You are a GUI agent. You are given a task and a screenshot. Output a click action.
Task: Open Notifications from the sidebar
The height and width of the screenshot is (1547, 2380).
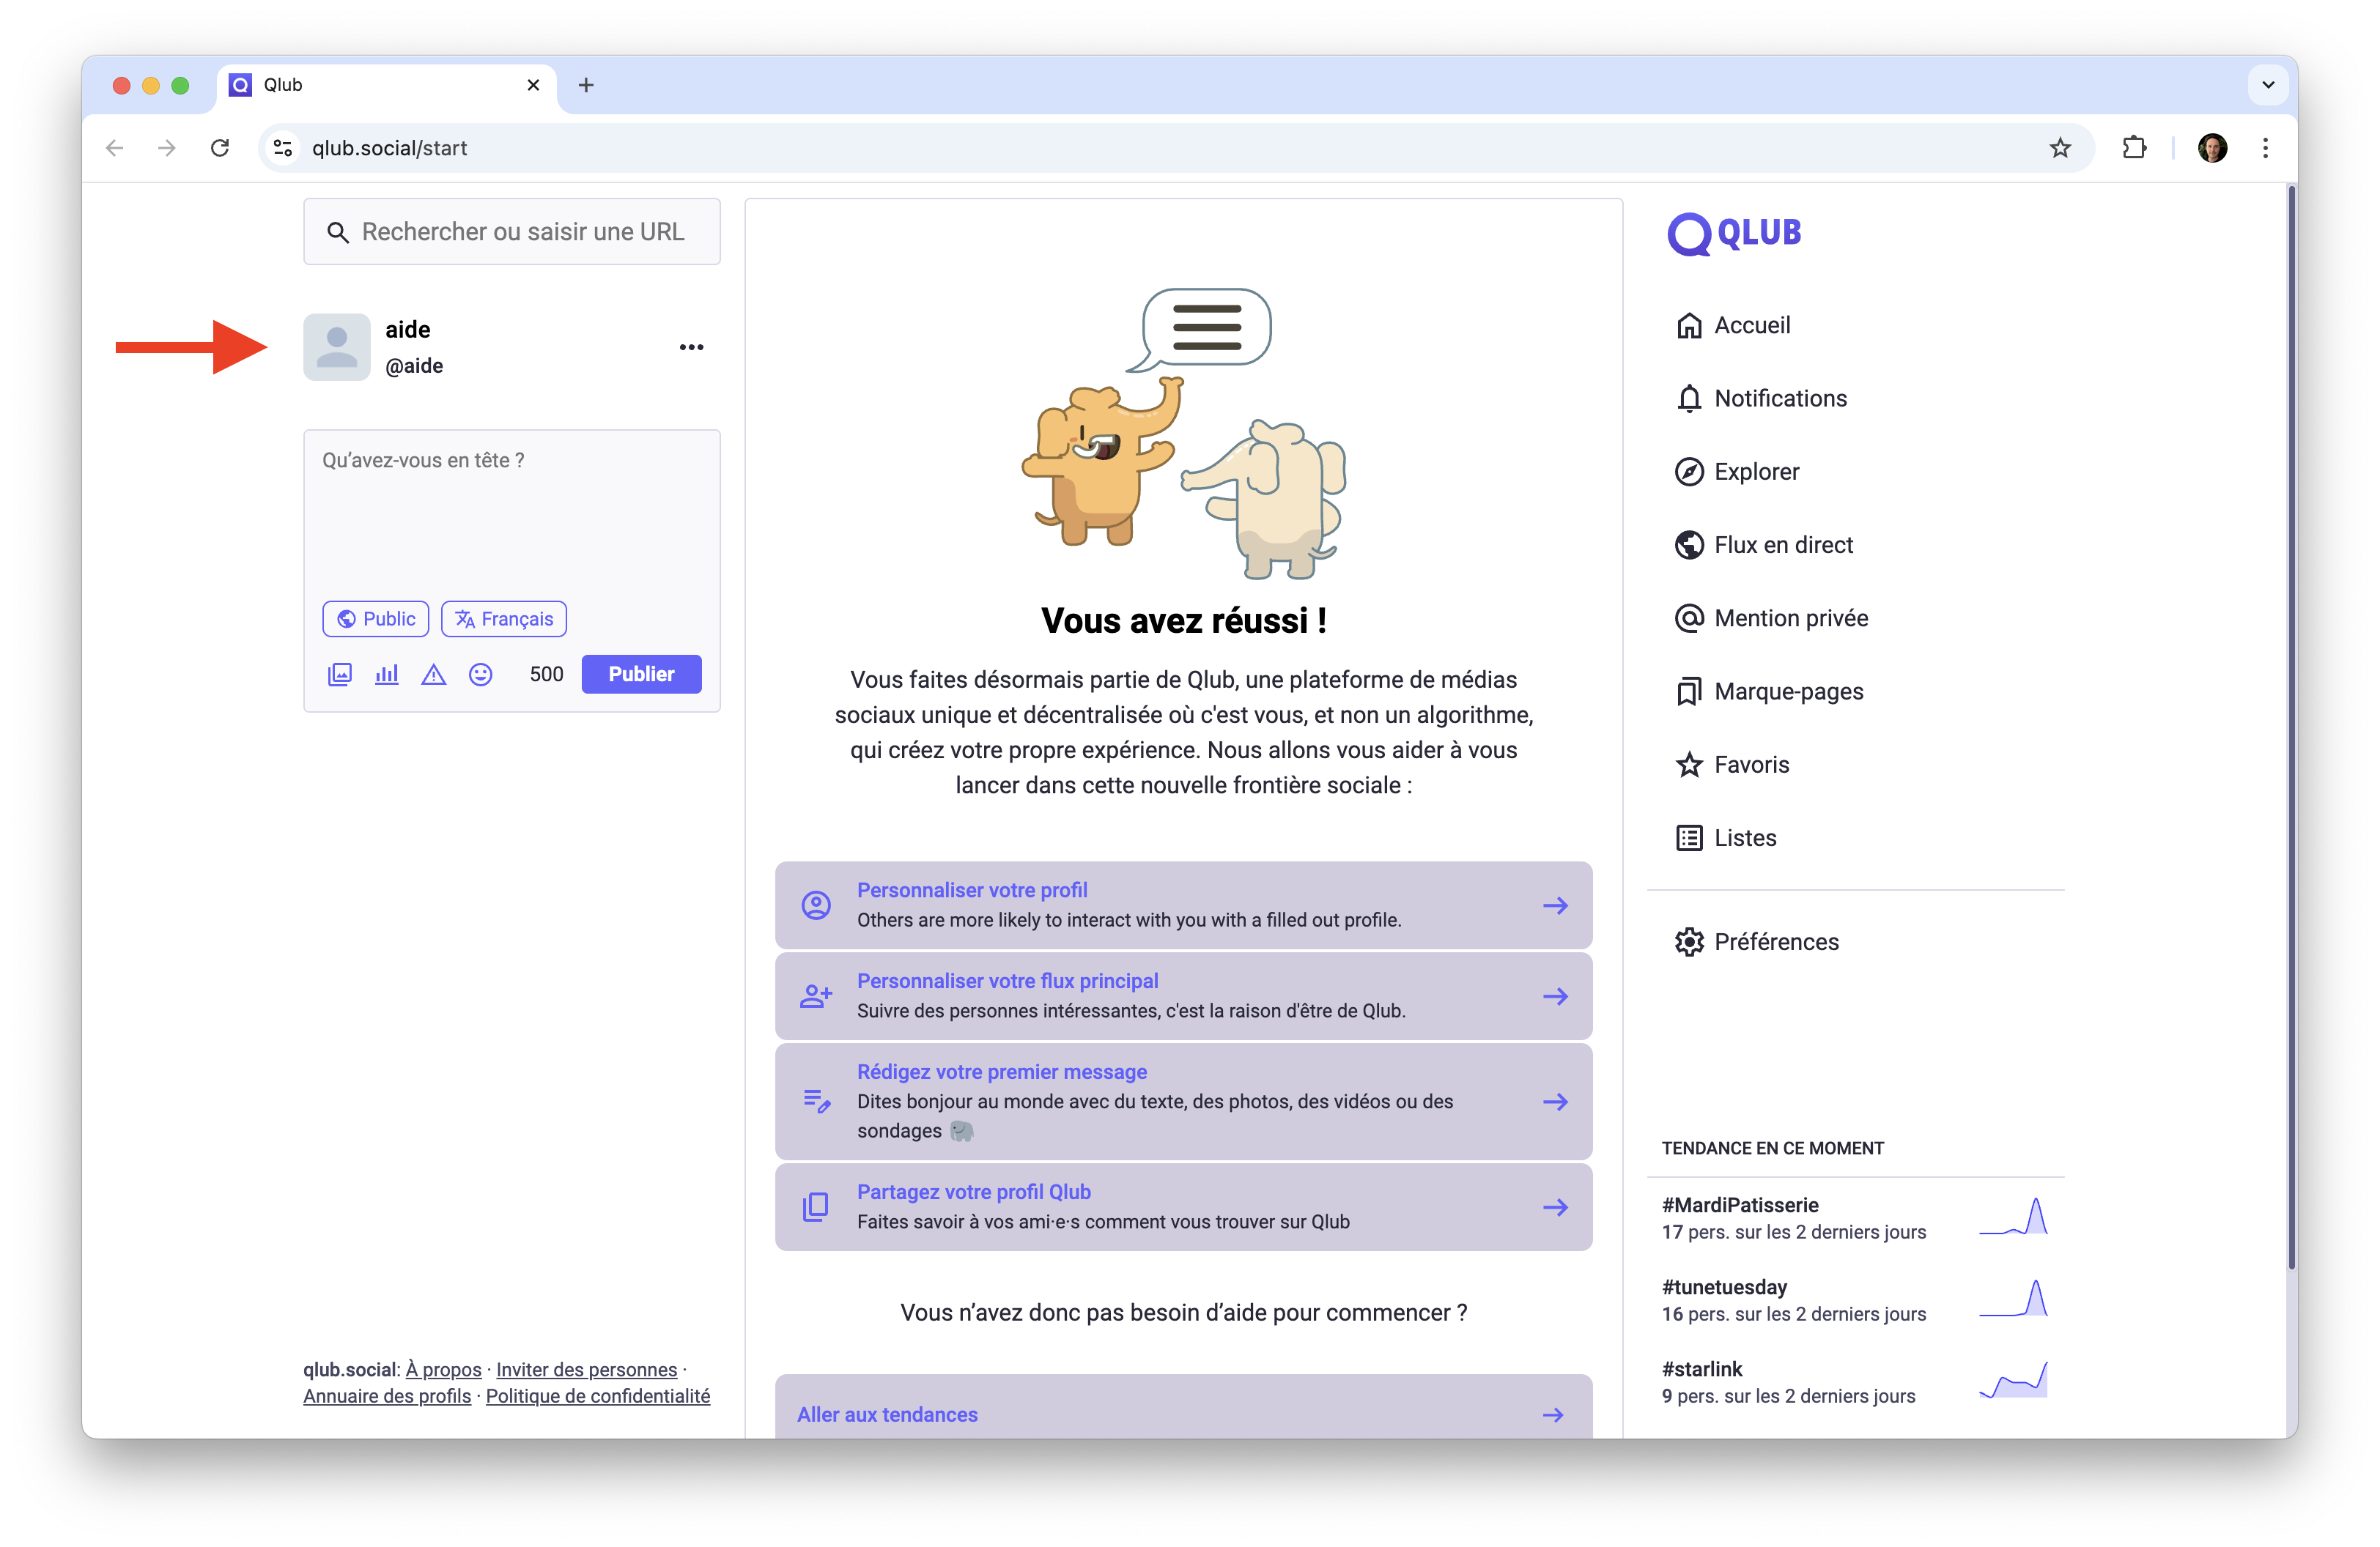point(1760,398)
